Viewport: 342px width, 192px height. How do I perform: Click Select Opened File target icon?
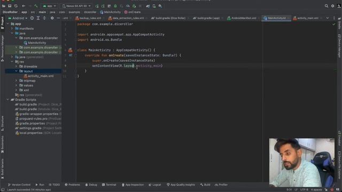[32, 18]
